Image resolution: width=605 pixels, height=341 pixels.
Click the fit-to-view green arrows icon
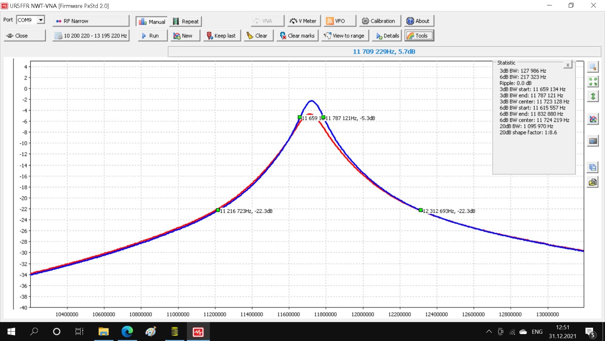click(593, 81)
